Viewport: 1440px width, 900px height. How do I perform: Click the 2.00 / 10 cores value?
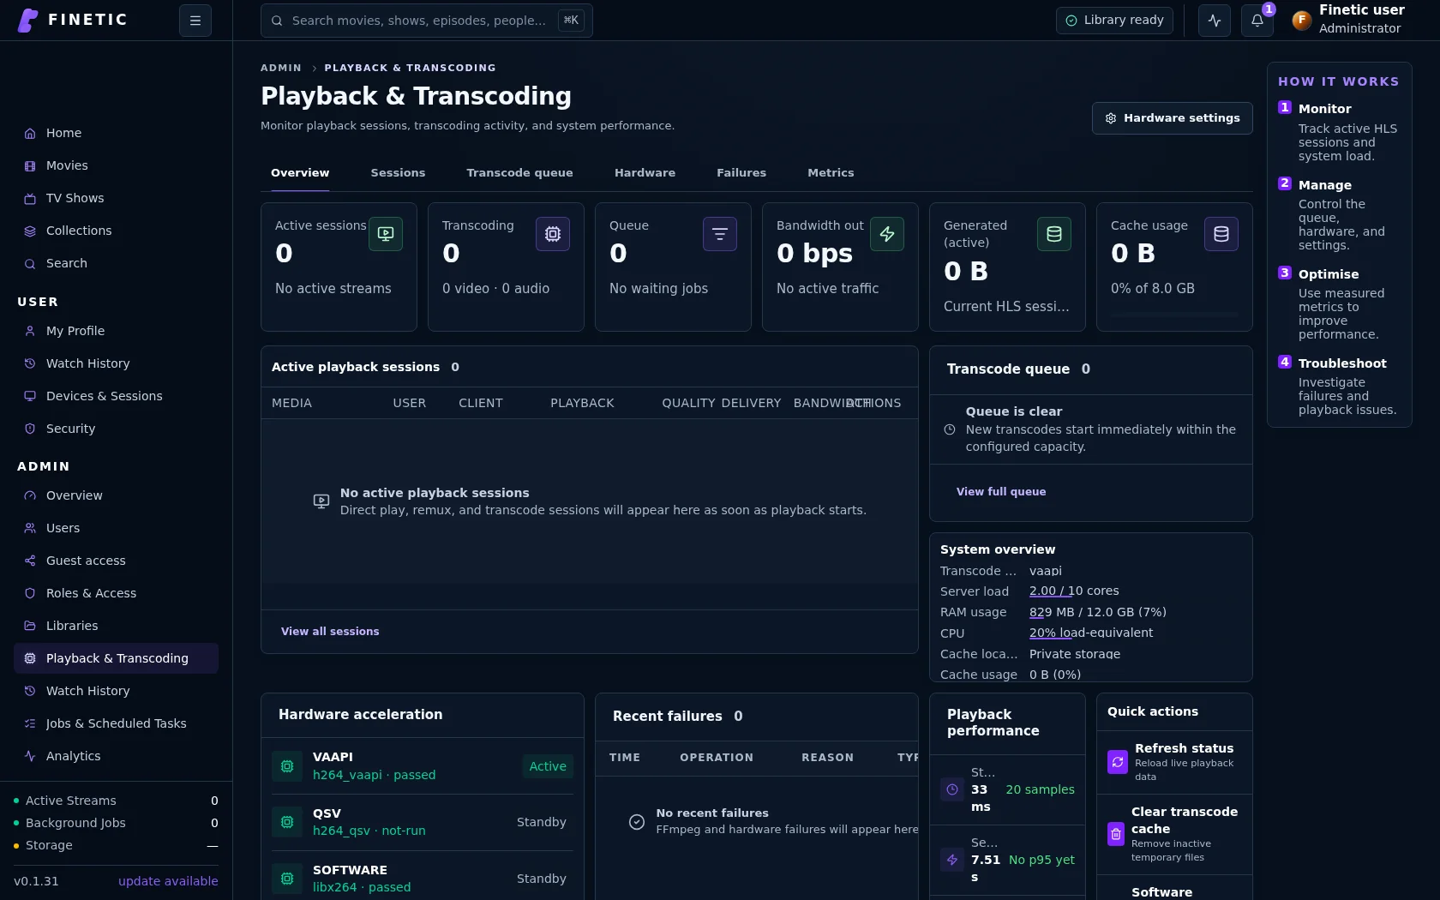pyautogui.click(x=1074, y=591)
